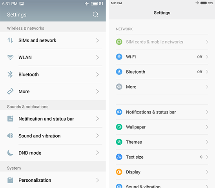Tap the WLAN wifi icon
Viewport: 215px width, 188px height.
click(x=10, y=57)
